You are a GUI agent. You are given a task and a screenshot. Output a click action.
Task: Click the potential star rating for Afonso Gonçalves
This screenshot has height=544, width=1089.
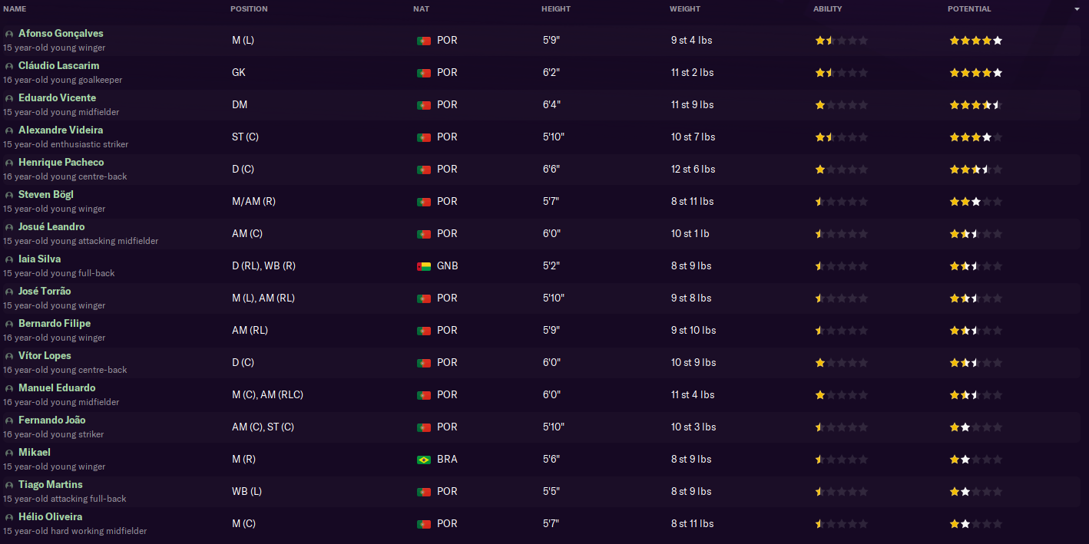(975, 41)
